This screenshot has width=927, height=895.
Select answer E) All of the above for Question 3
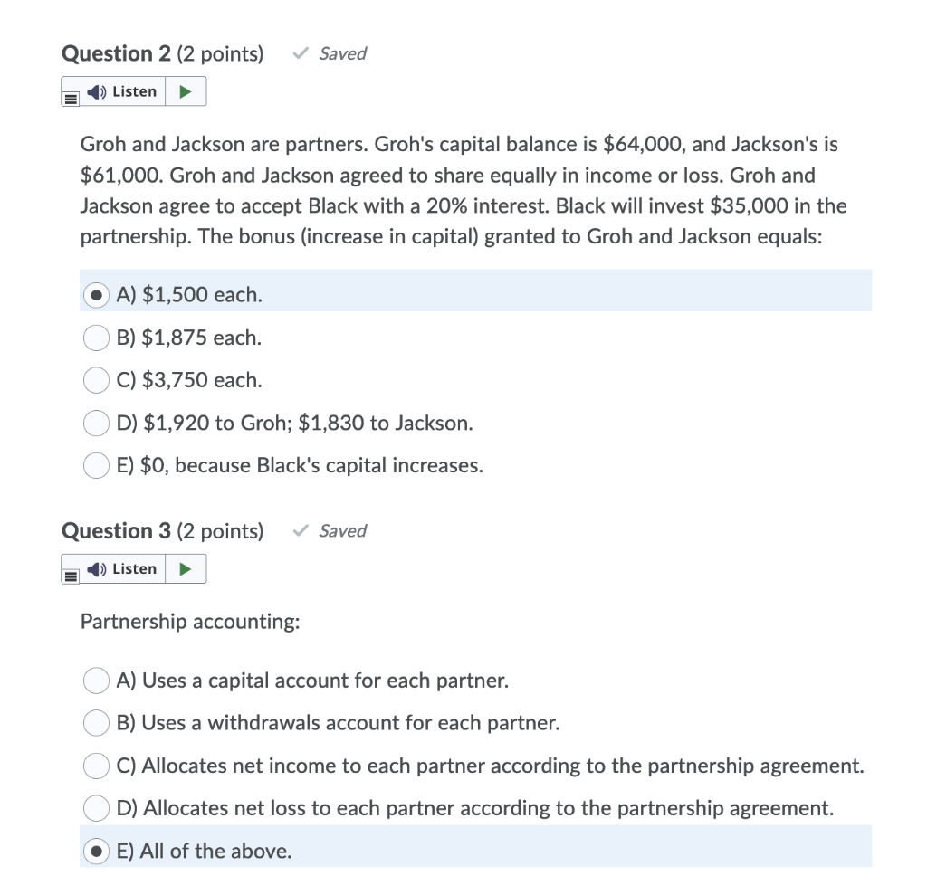click(x=96, y=851)
